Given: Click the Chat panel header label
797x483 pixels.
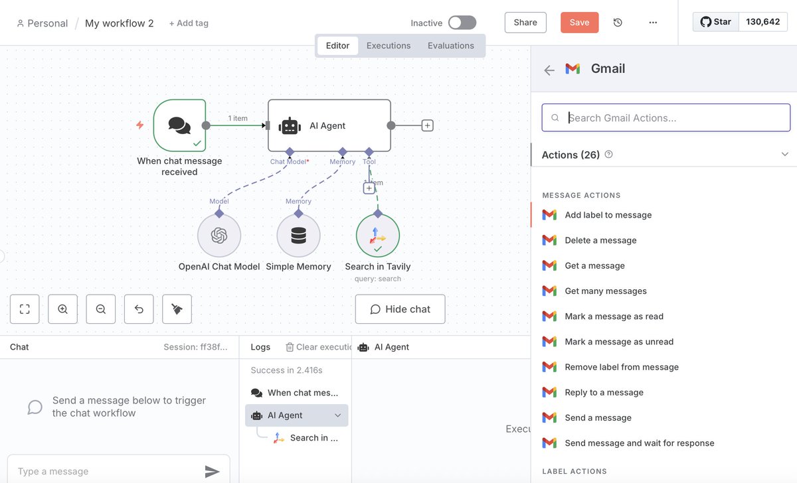Looking at the screenshot, I should pos(19,347).
